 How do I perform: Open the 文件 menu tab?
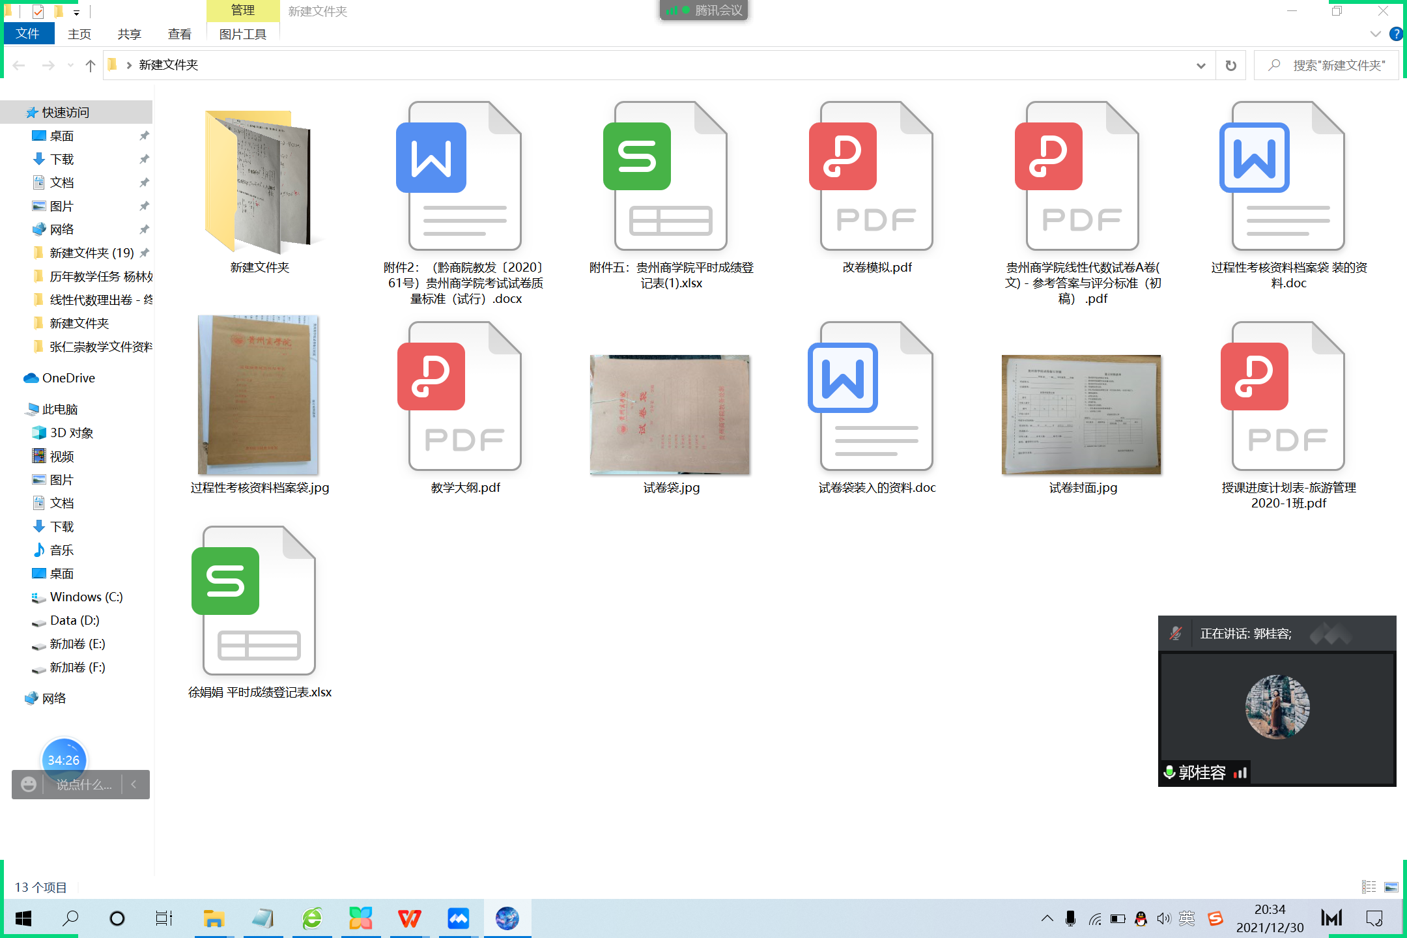coord(28,34)
